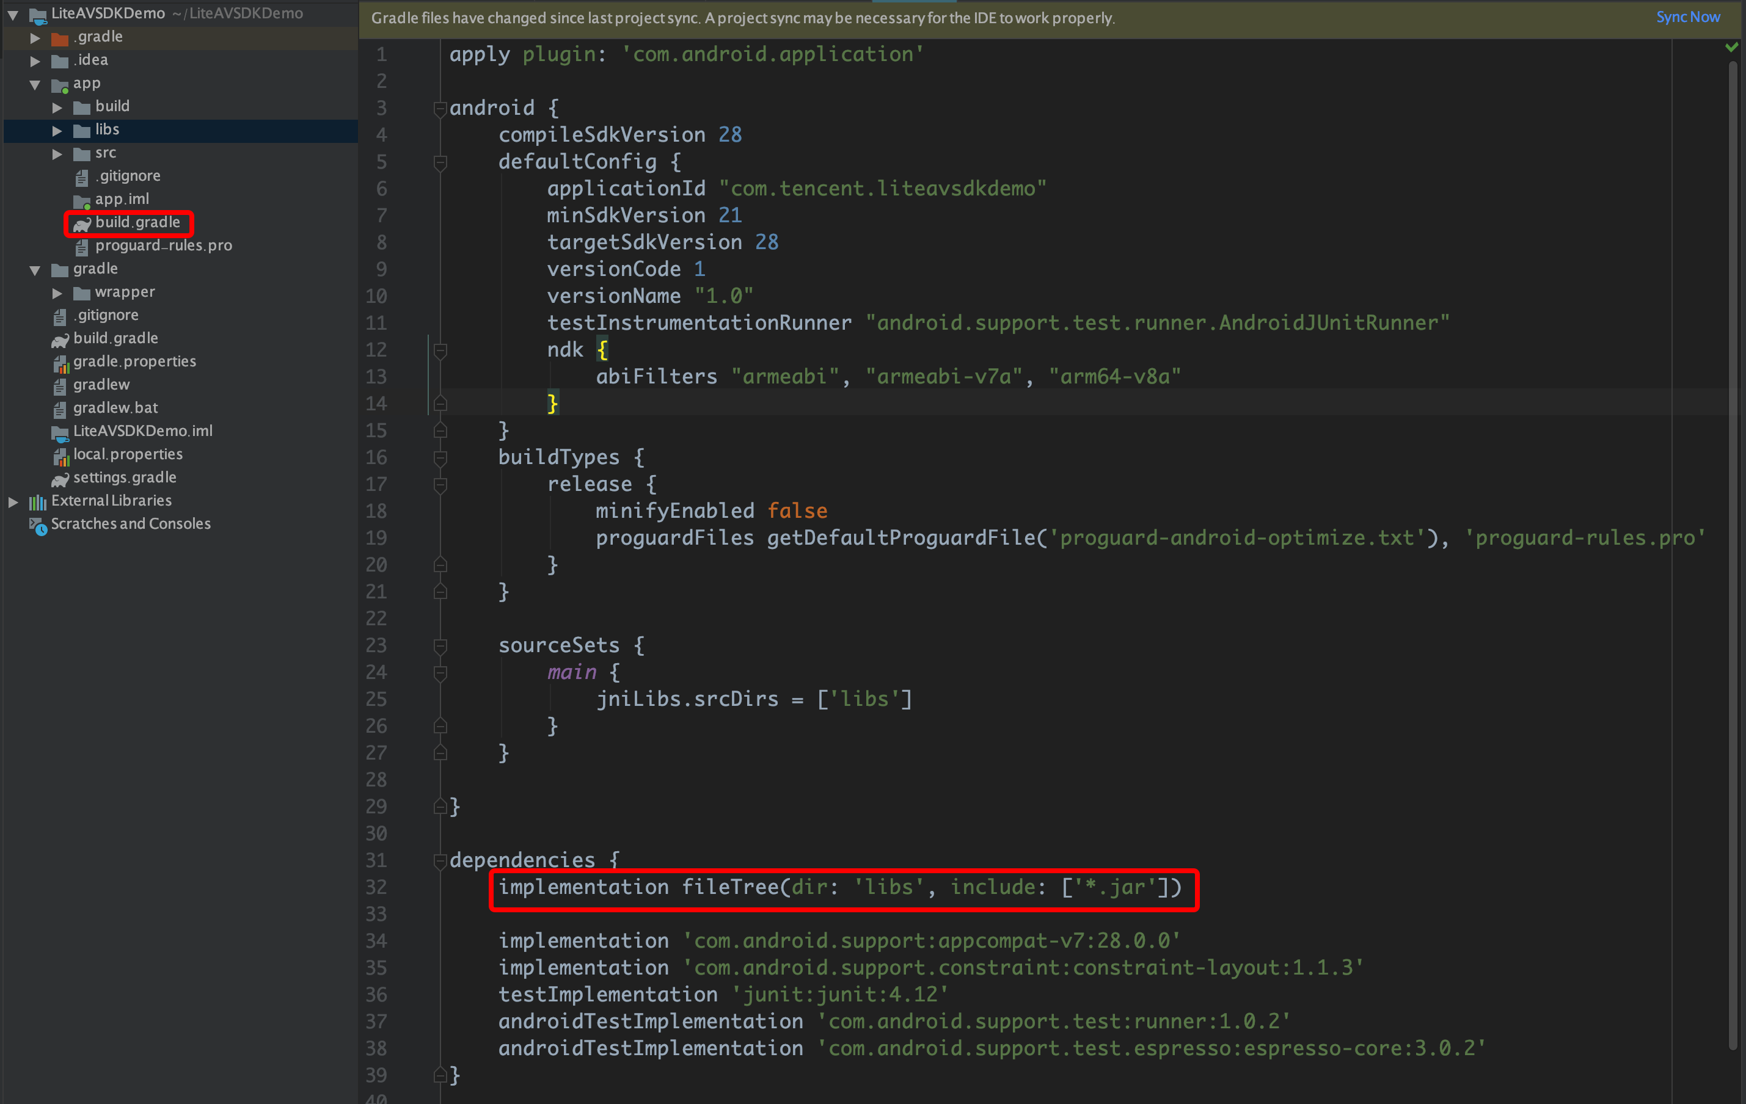Click the .gradle orange folder icon
1746x1104 pixels.
pos(60,38)
